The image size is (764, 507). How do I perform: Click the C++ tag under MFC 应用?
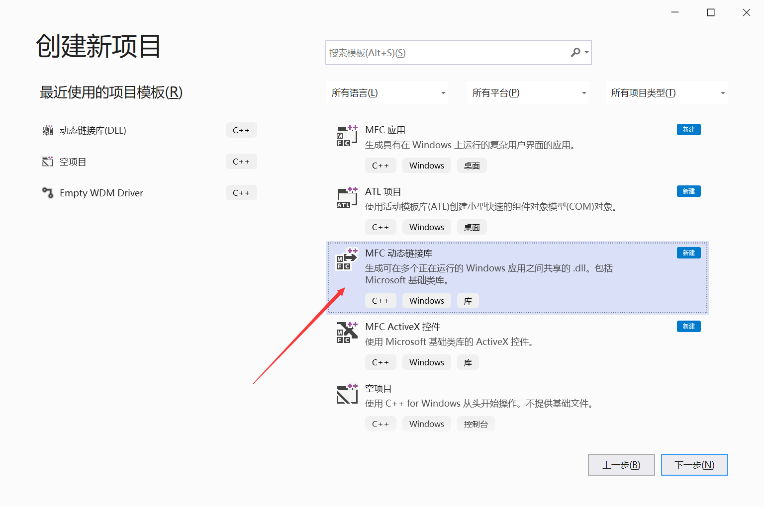[381, 166]
